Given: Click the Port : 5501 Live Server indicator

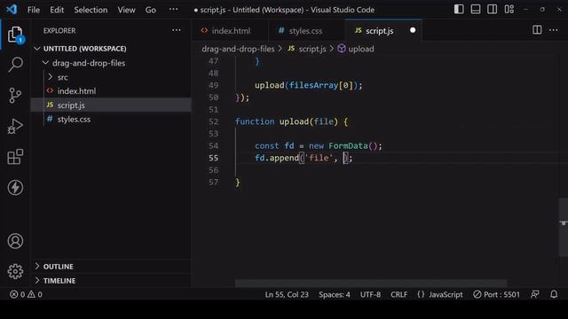Looking at the screenshot, I should 496,294.
